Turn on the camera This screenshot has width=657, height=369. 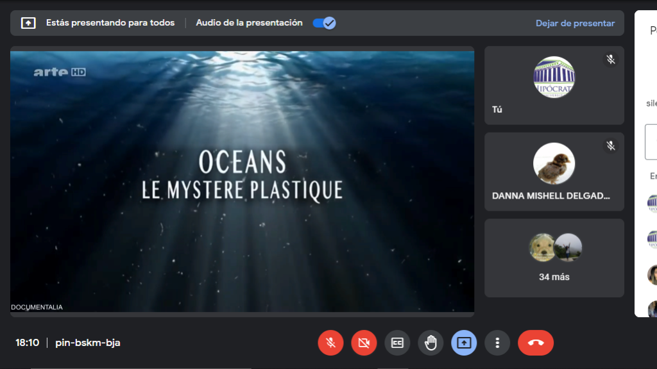(x=364, y=343)
